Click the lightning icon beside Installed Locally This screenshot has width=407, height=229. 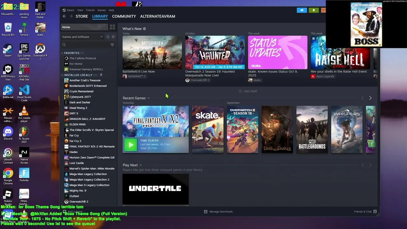(x=101, y=75)
